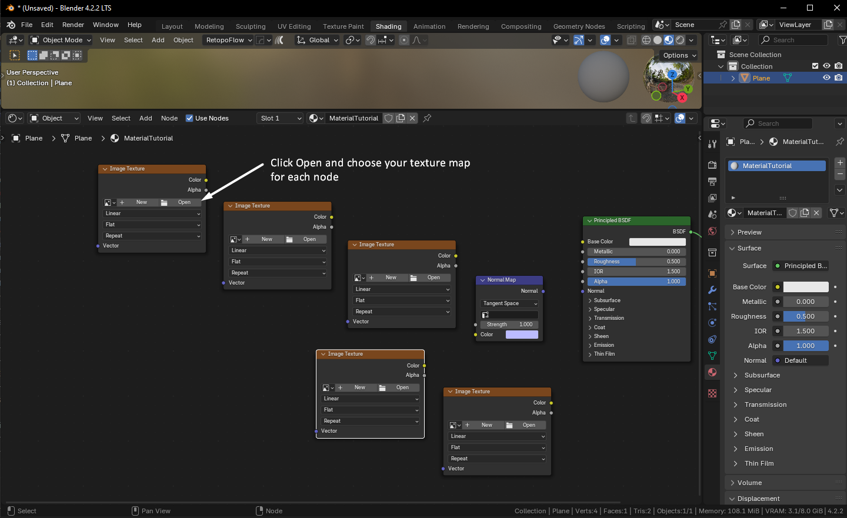This screenshot has height=518, width=847.
Task: Switch viewport to wireframe shading
Action: [x=646, y=40]
